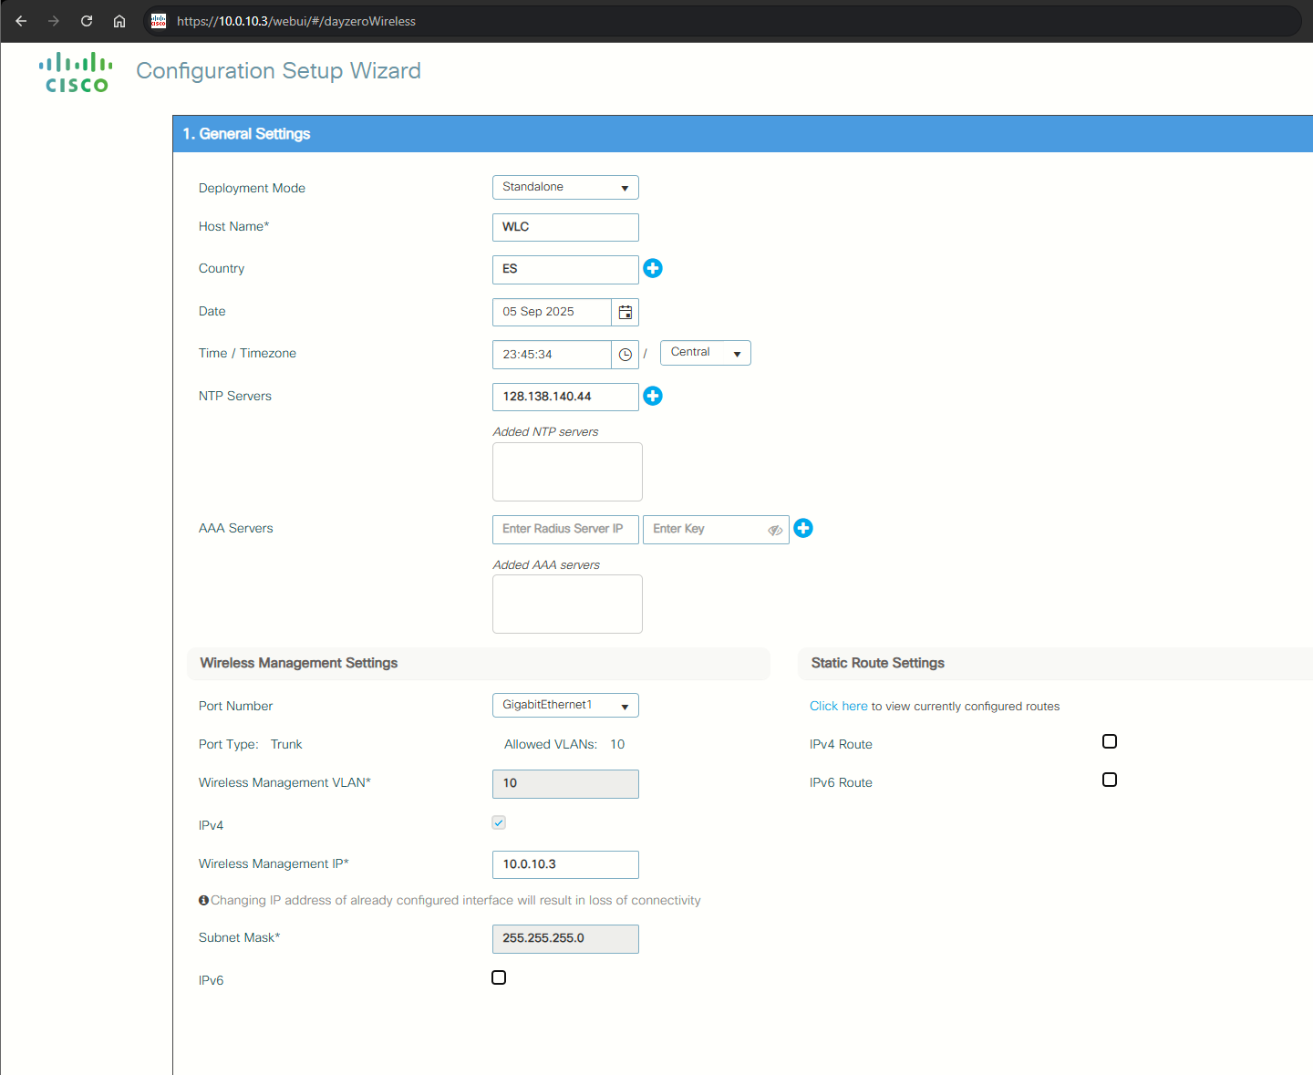1313x1075 pixels.
Task: Focus the Enter Radius Server IP field
Action: (x=565, y=529)
